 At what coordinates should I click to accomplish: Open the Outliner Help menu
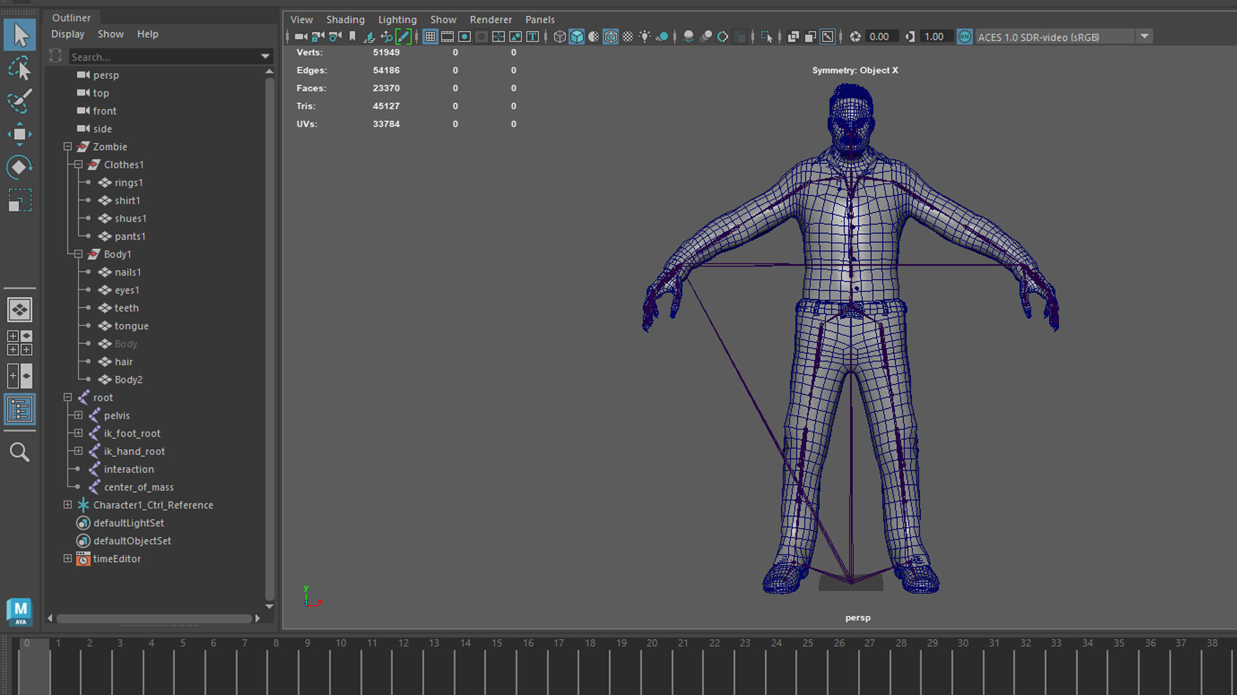[x=148, y=34]
